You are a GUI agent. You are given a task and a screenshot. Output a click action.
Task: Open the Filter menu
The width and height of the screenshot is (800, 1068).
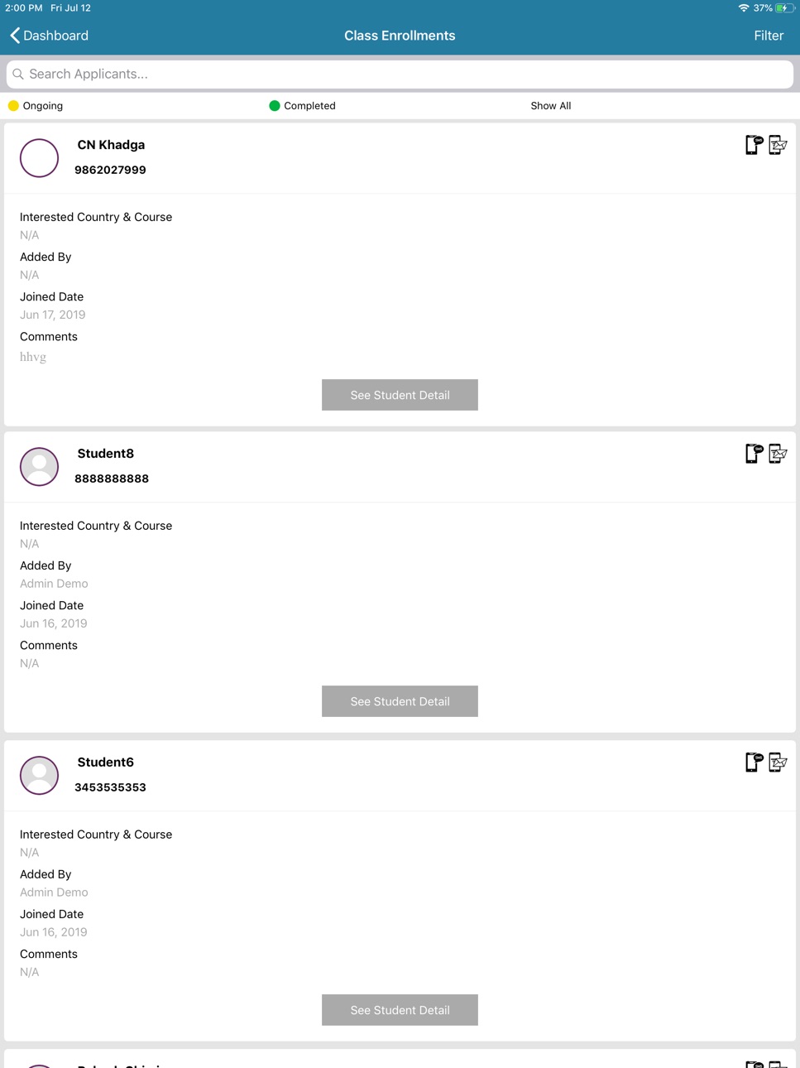pyautogui.click(x=769, y=36)
